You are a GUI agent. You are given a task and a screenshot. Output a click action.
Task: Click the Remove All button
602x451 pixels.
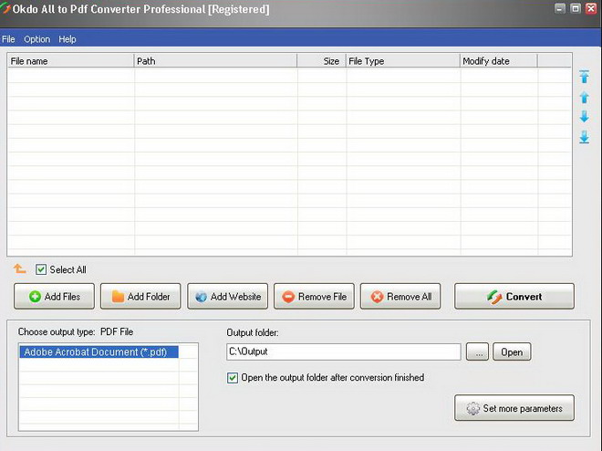400,296
